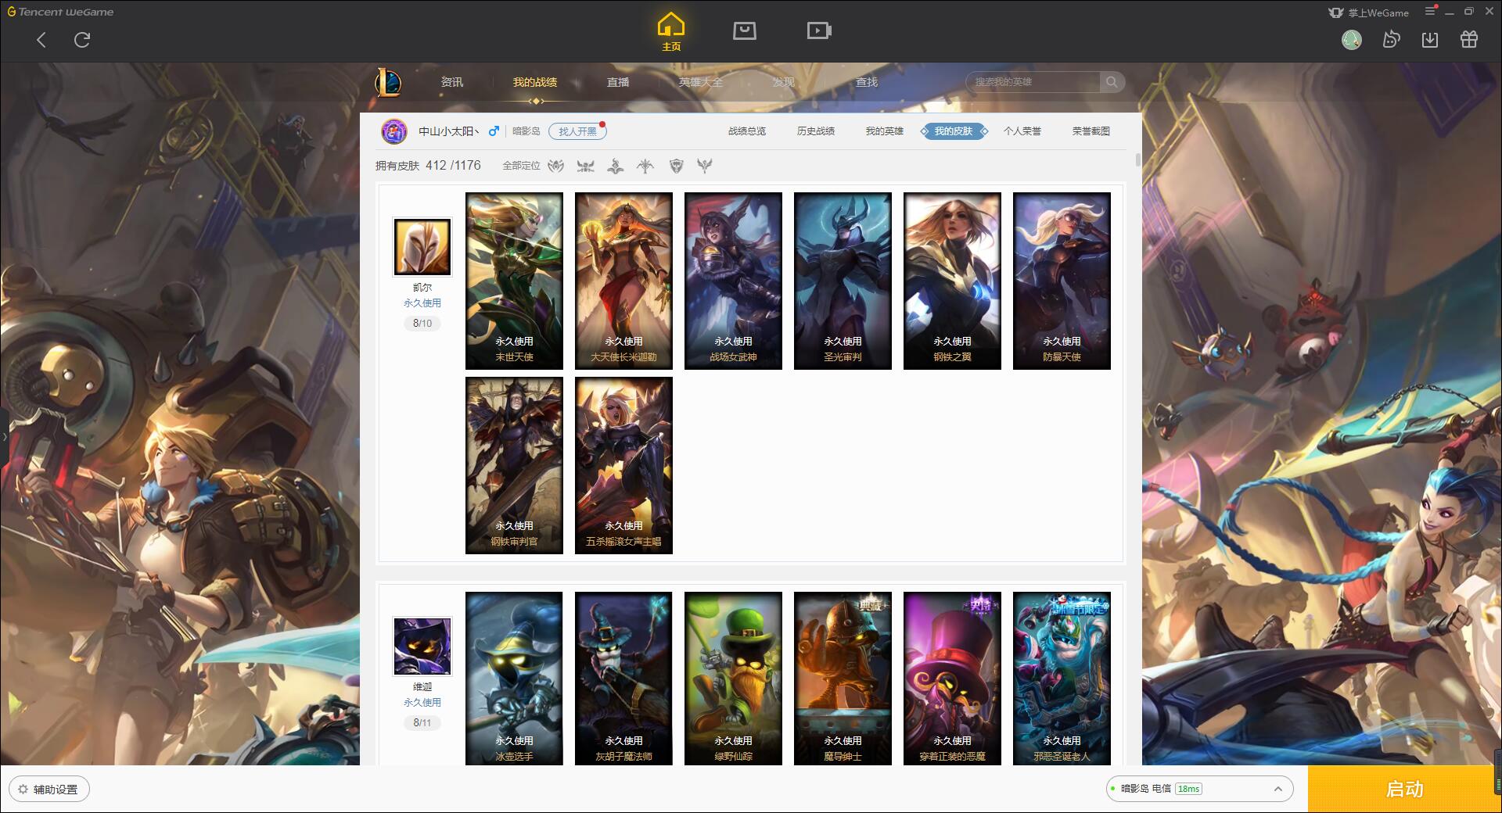Open the 圣光审判 skin card

tap(843, 281)
